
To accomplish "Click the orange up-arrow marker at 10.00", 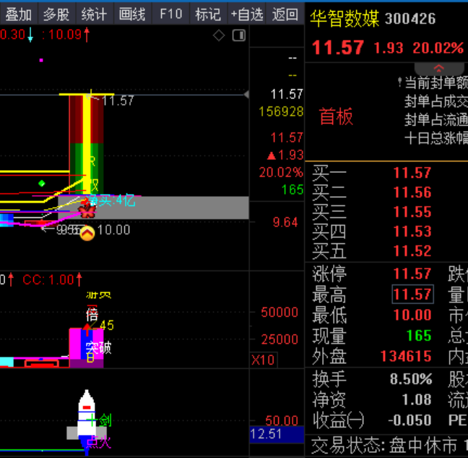I will pyautogui.click(x=87, y=233).
